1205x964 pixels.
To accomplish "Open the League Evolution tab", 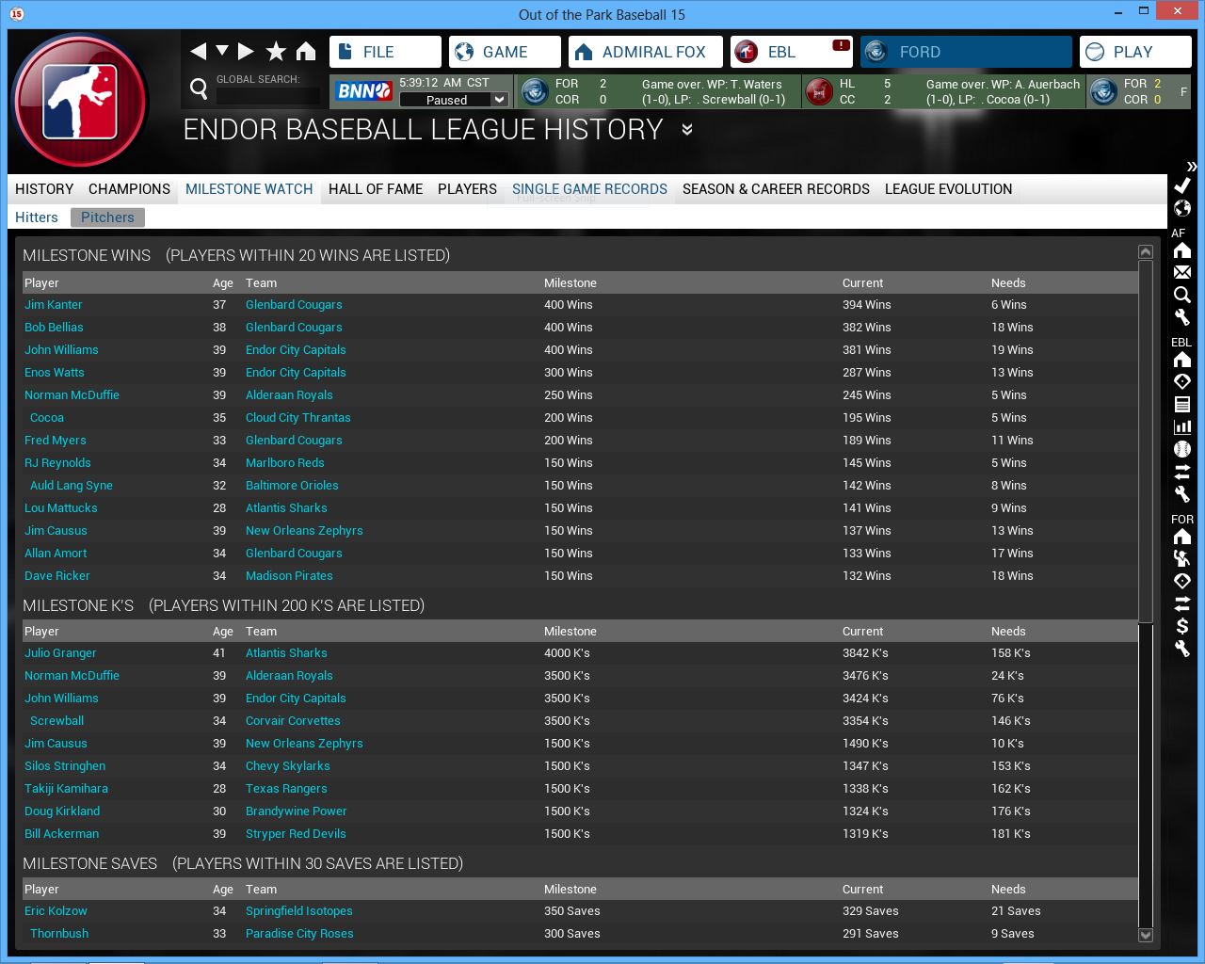I will tap(948, 189).
